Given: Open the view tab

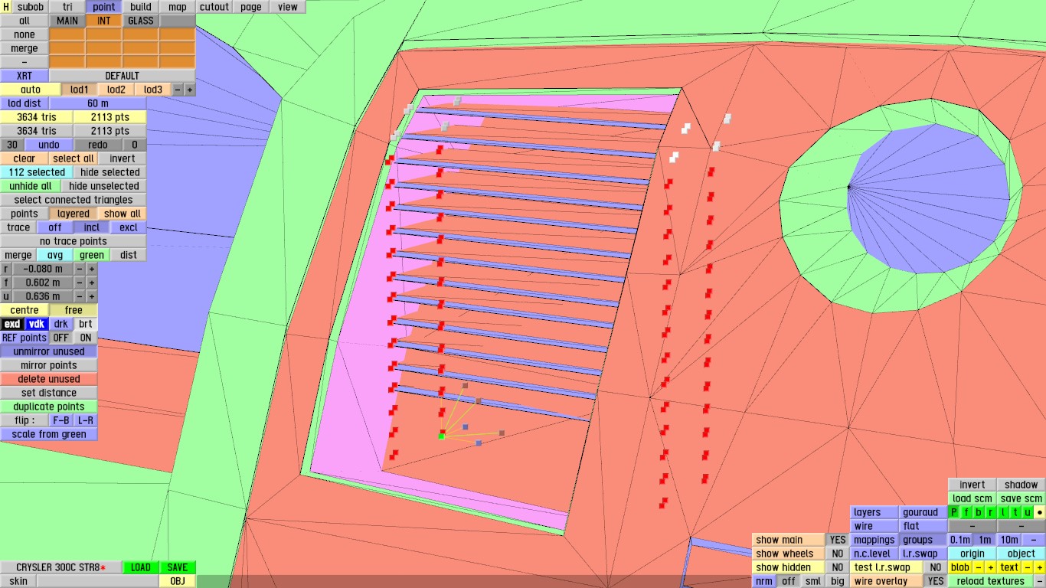Looking at the screenshot, I should (x=288, y=7).
